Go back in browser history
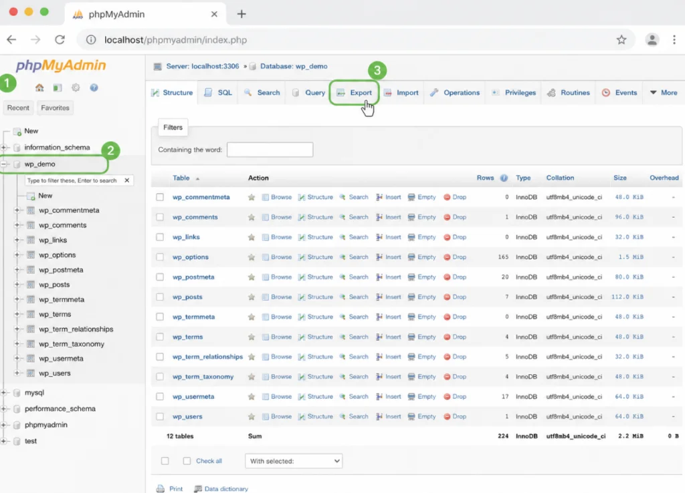Screen dimensions: 685x493 [x=12, y=39]
